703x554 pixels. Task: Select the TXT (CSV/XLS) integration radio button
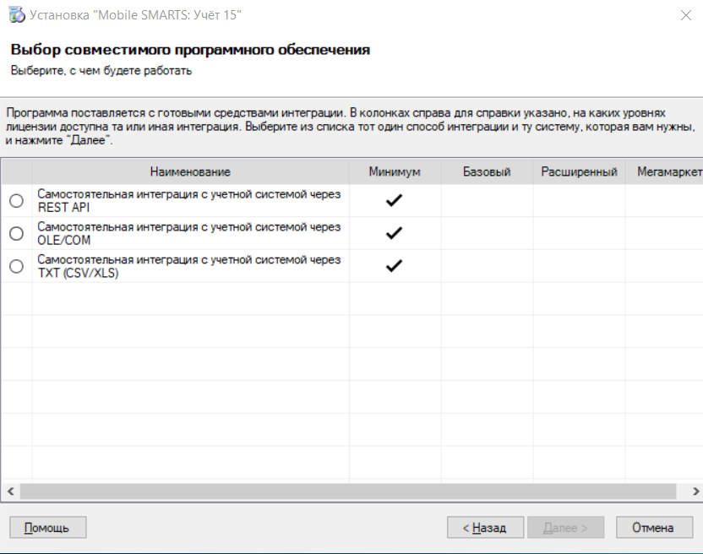click(x=17, y=266)
